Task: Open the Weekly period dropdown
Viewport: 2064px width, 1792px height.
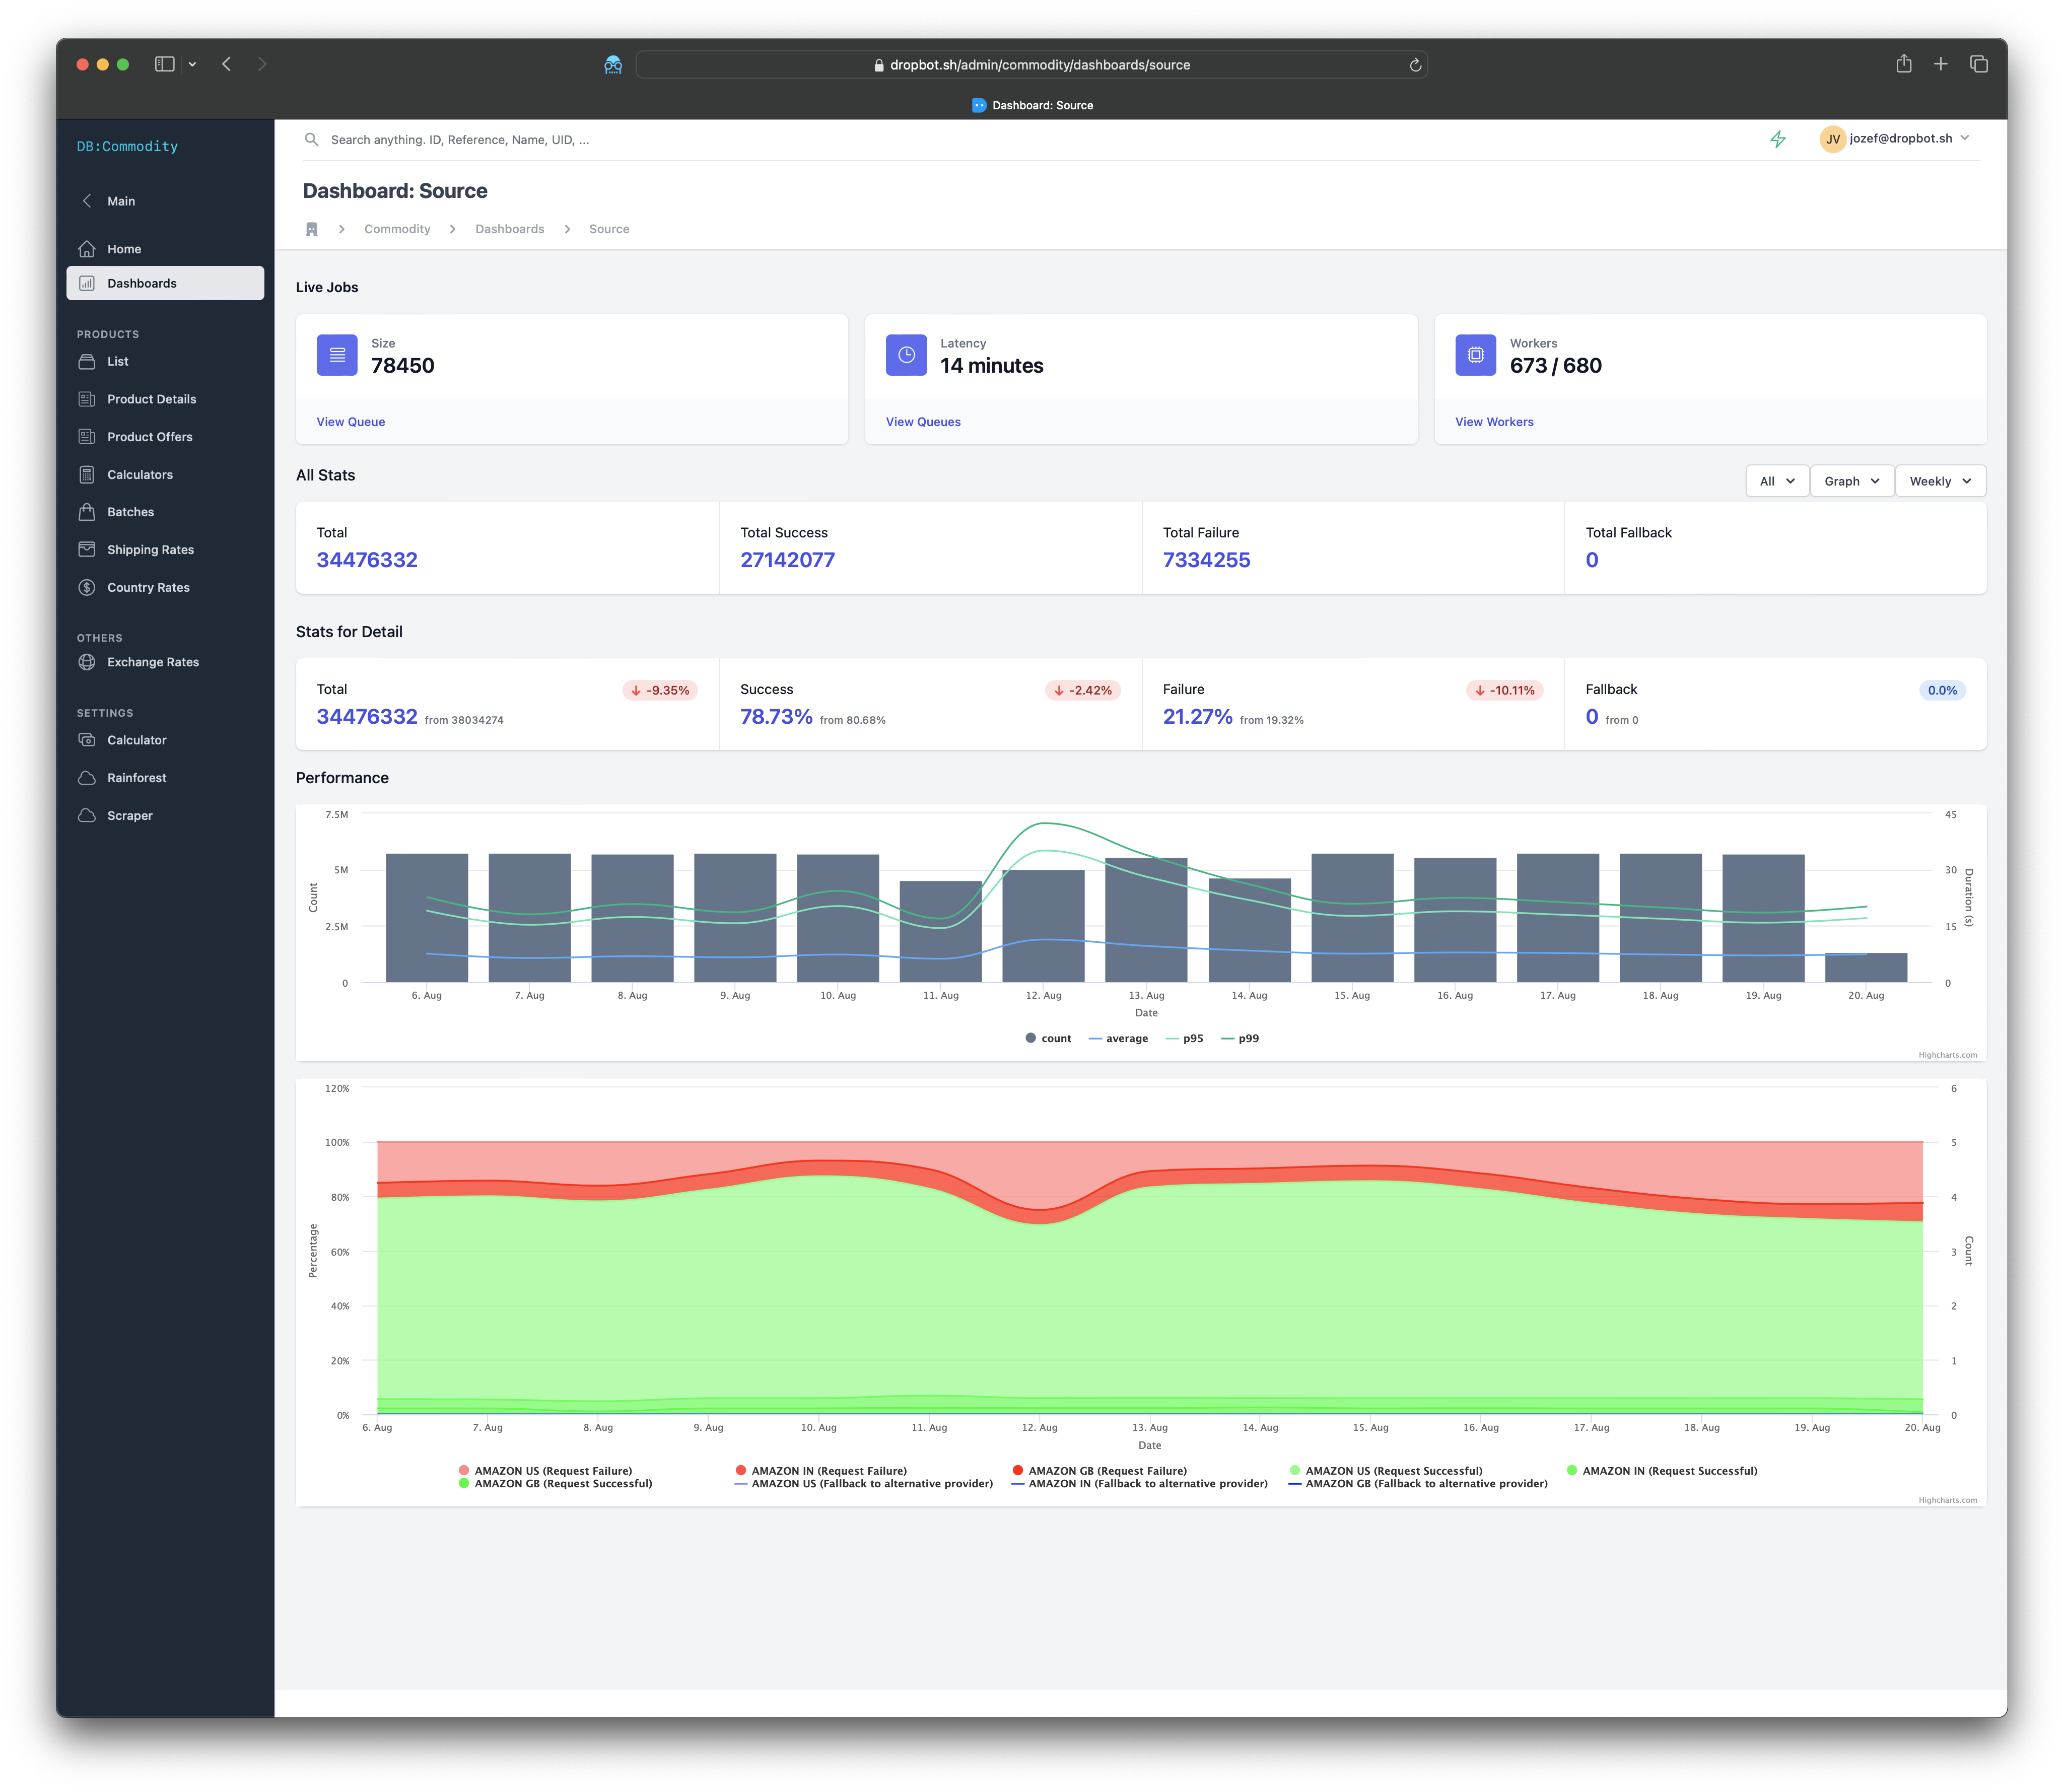Action: 1941,481
